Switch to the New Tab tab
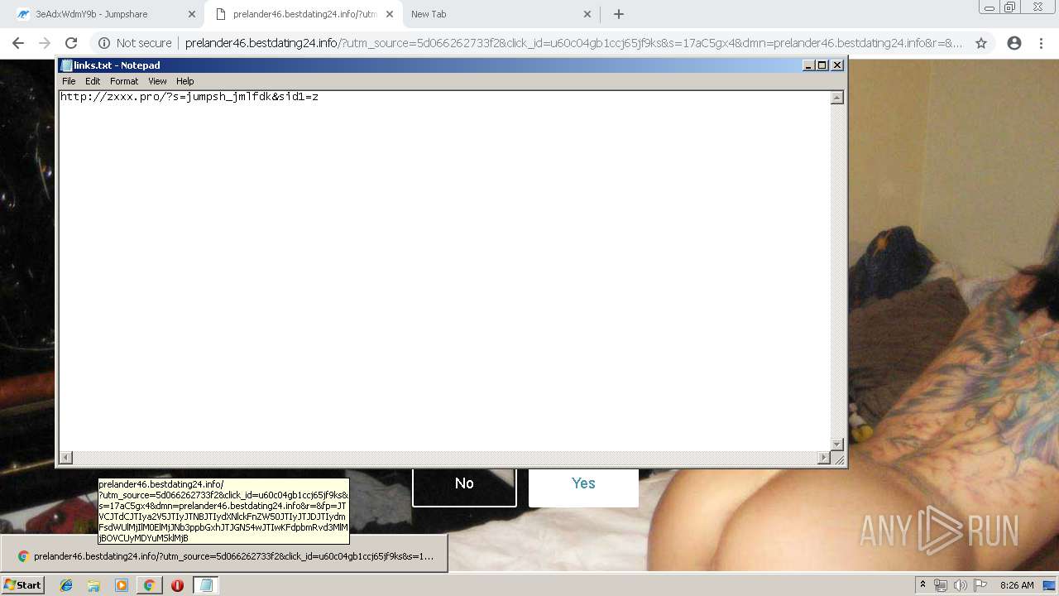This screenshot has width=1059, height=596. click(x=501, y=14)
